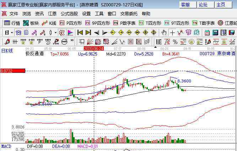This screenshot has width=237, height=151.
Task: Jump to the first bar icon
Action: (80, 33)
